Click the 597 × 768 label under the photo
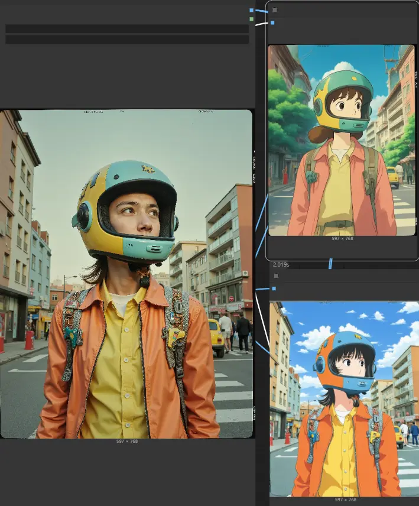The width and height of the screenshot is (419, 506). pos(127,441)
